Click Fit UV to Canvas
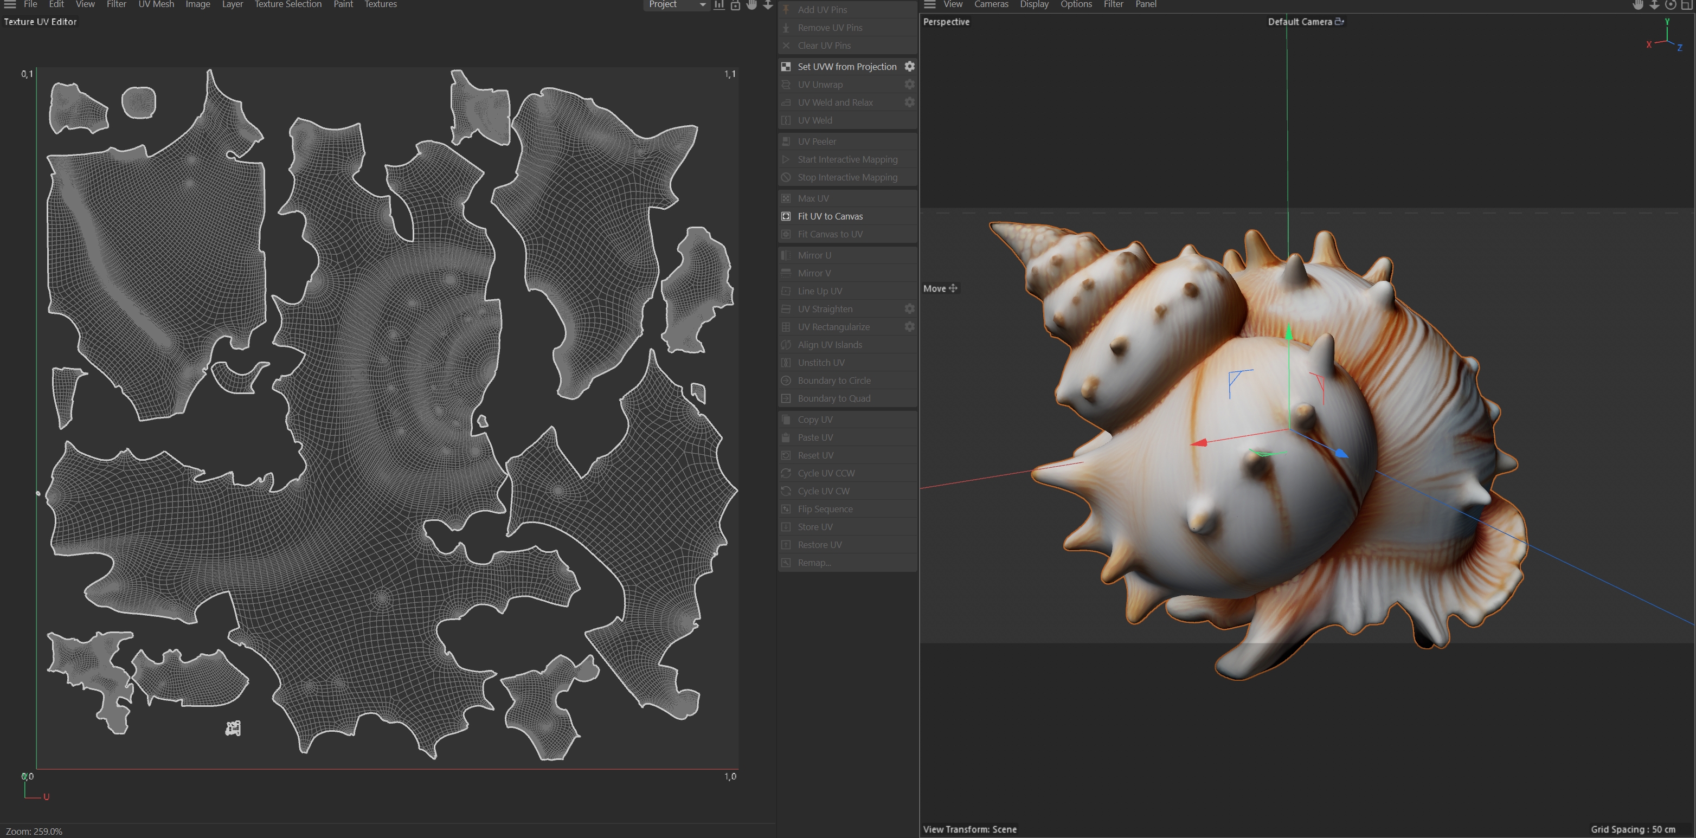Screen dimensions: 1696x838 point(830,216)
